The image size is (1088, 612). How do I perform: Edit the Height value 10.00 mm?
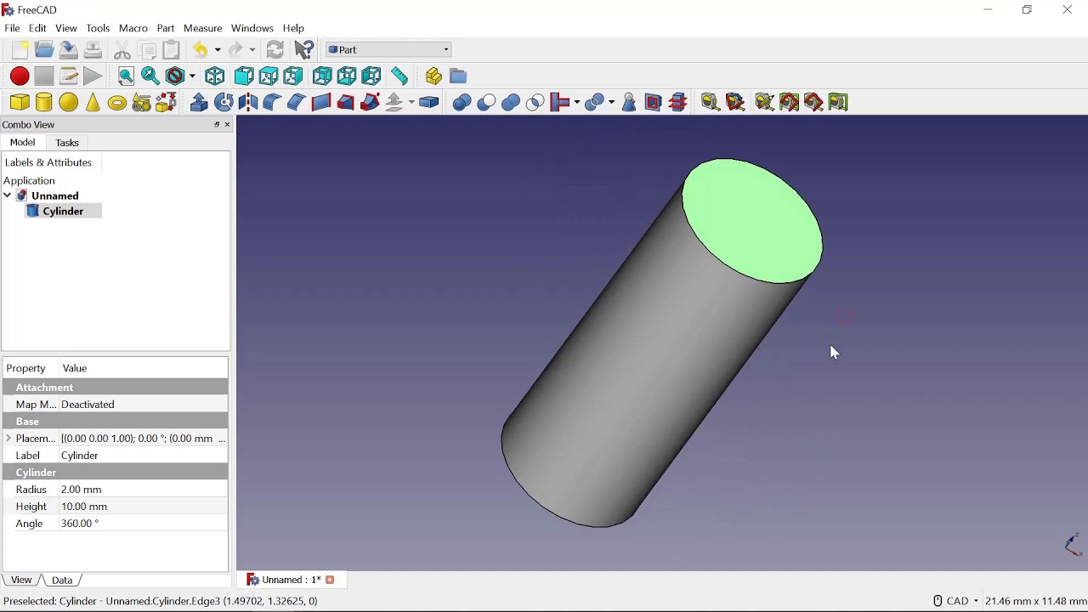point(142,508)
